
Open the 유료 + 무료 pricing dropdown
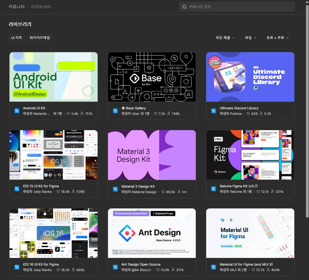277,38
